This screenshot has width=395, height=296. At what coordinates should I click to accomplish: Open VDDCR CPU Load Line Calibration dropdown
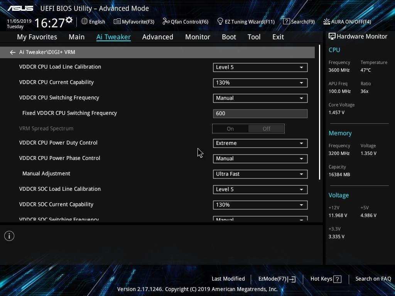(x=260, y=67)
